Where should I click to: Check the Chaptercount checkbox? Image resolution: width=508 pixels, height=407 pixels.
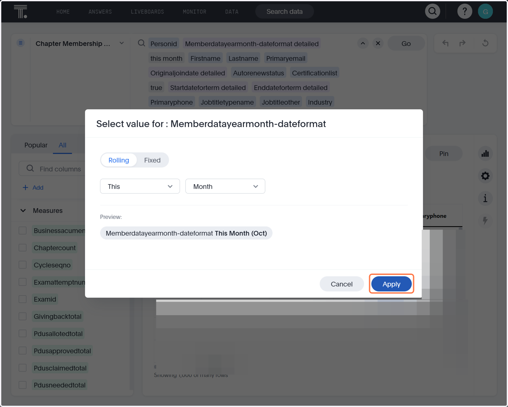pyautogui.click(x=23, y=248)
